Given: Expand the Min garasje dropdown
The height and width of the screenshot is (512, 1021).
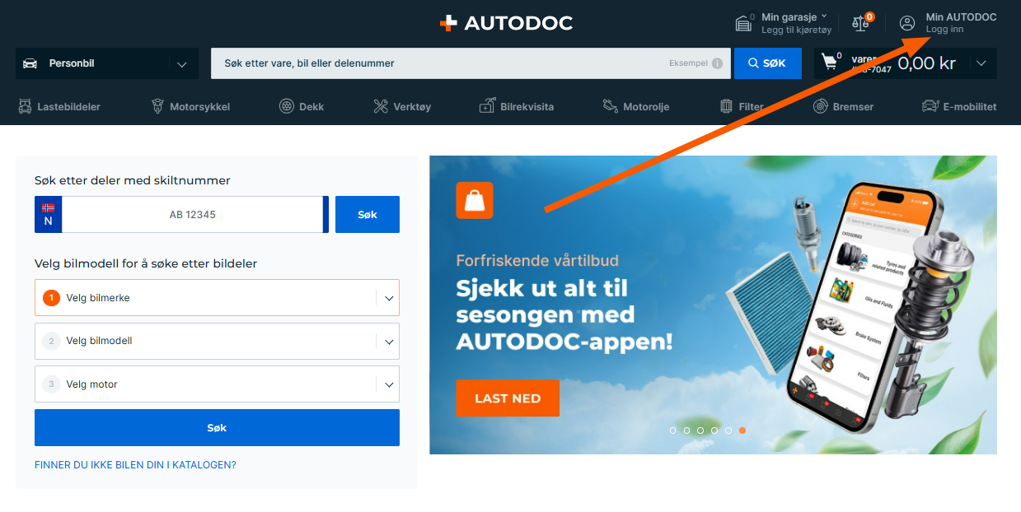Looking at the screenshot, I should 825,16.
